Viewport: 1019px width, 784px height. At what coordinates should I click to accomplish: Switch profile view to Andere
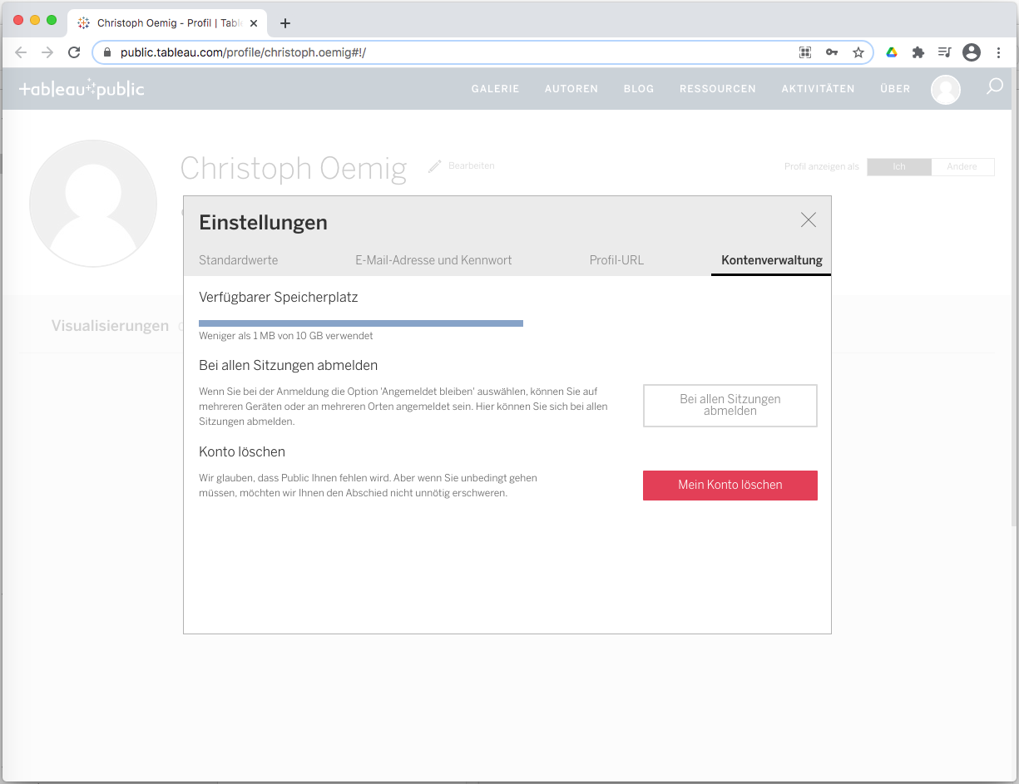962,167
